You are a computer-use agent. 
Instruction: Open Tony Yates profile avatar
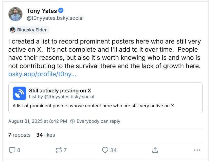click(x=15, y=14)
